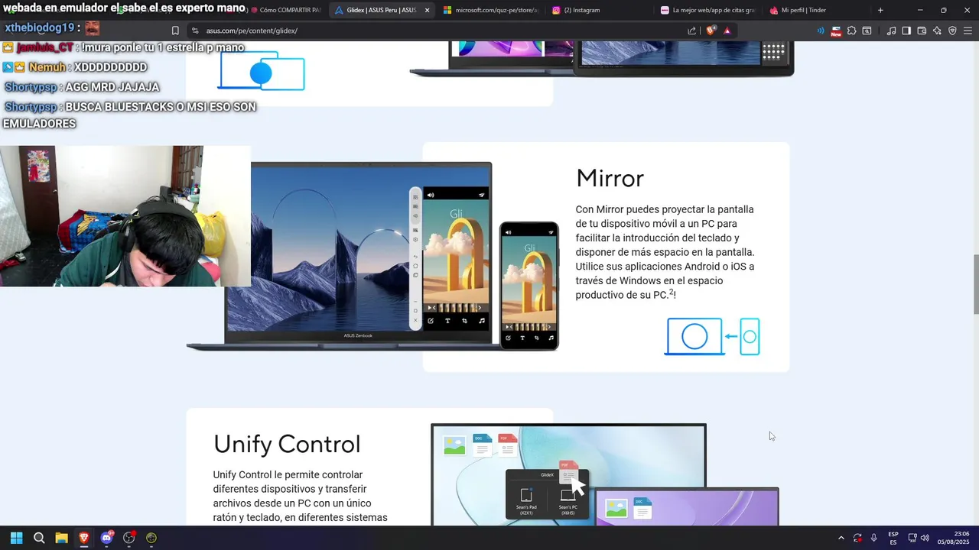Share this page icon in address bar
Viewport: 979px width, 550px height.
click(692, 31)
